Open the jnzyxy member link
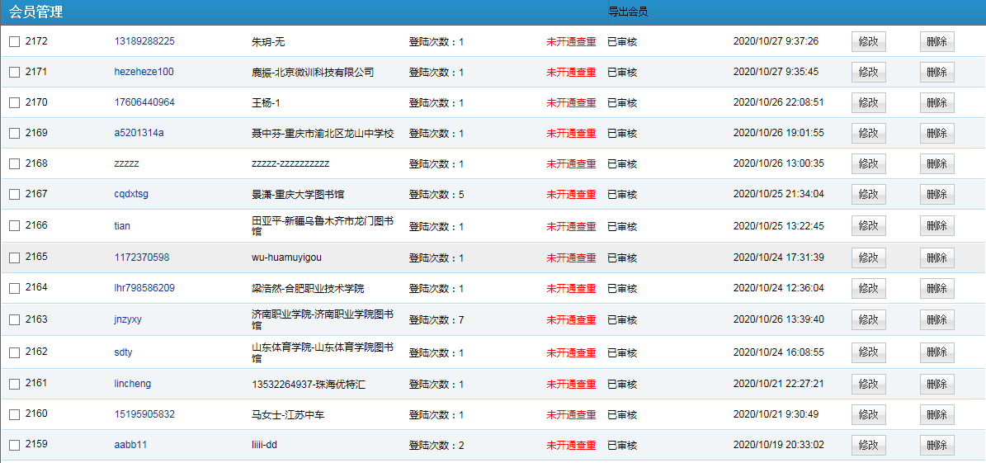986x463 pixels. click(128, 319)
